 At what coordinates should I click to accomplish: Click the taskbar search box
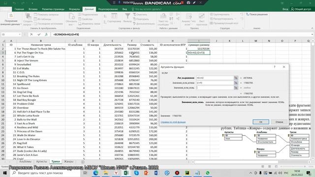point(45,173)
